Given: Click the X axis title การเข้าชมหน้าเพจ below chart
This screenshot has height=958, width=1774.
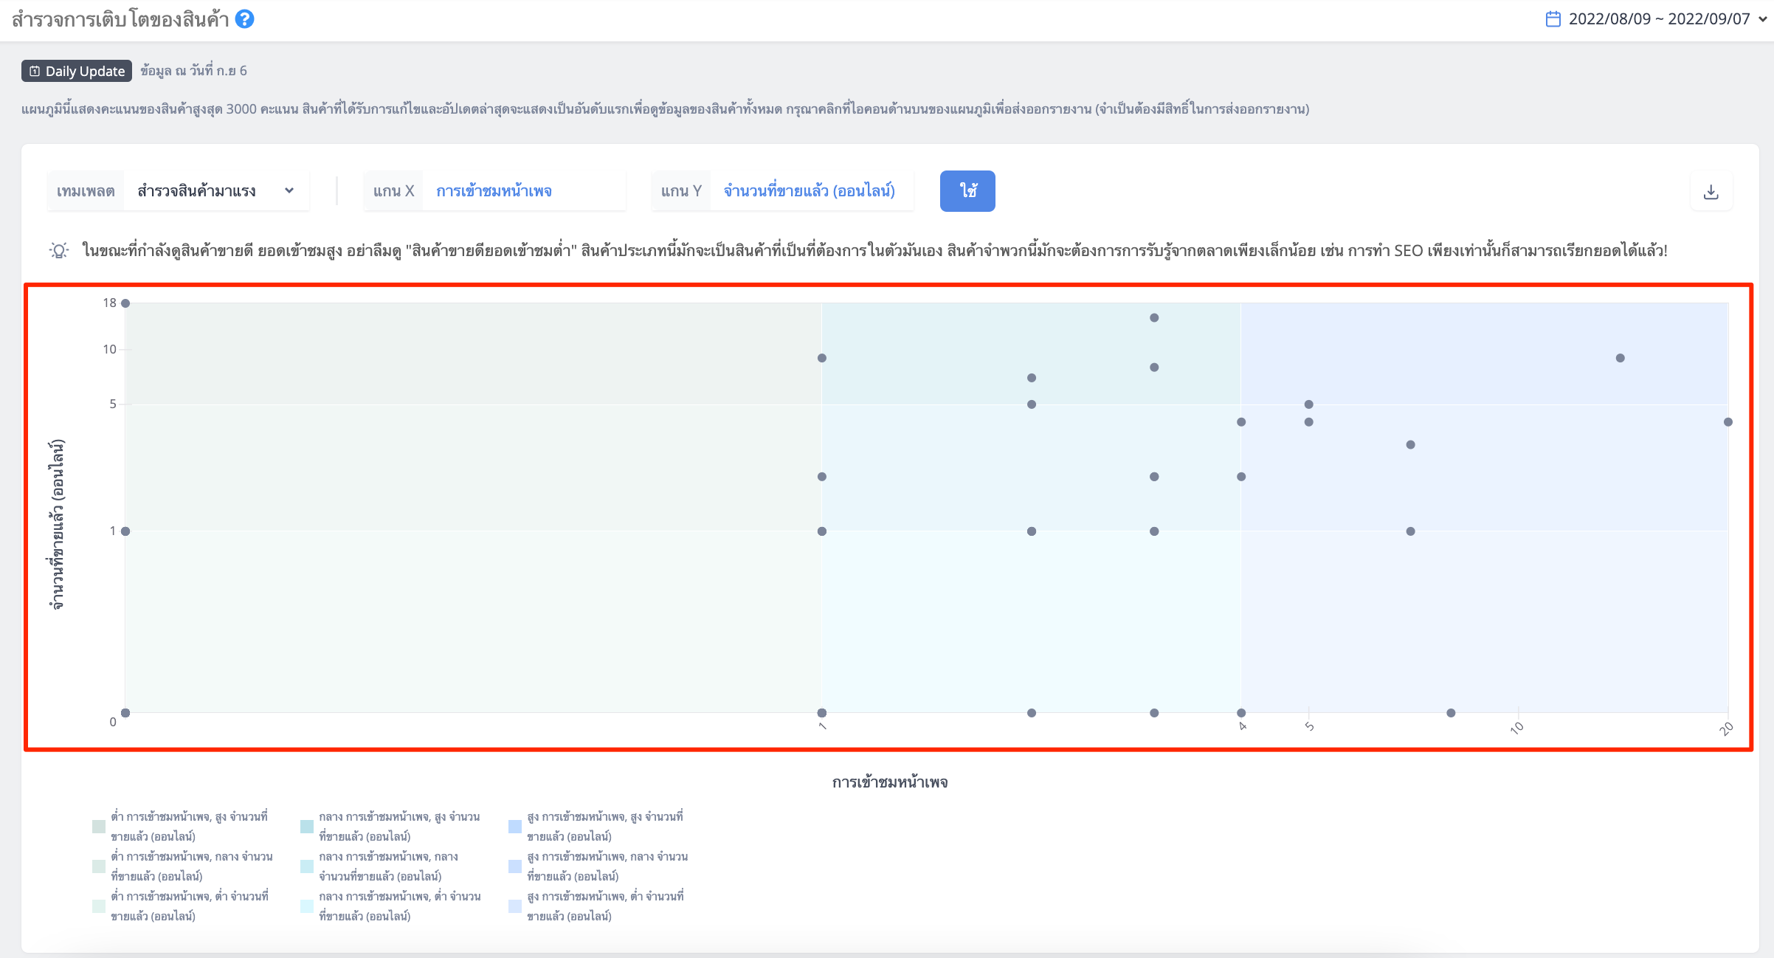Looking at the screenshot, I should click(x=890, y=782).
